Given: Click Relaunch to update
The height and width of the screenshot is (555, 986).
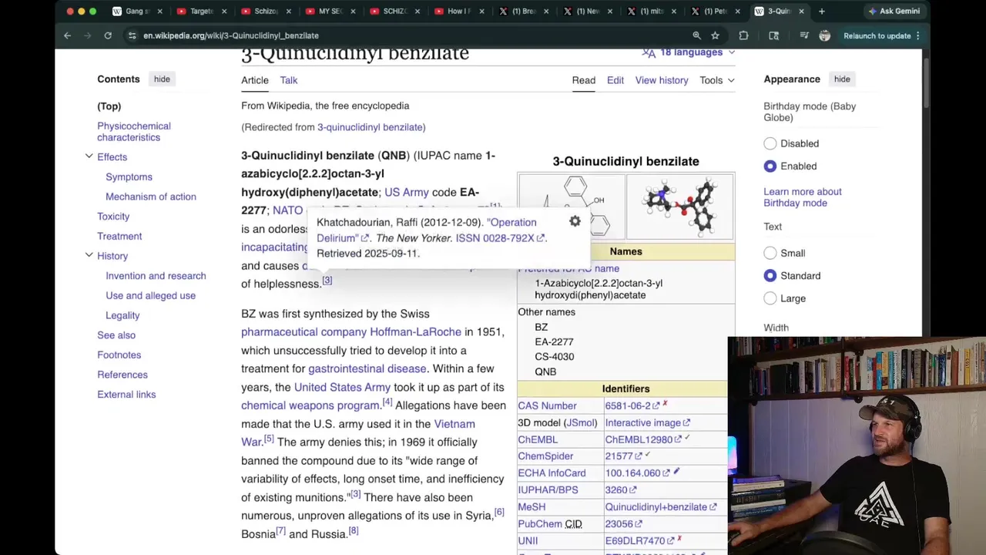Looking at the screenshot, I should point(880,35).
